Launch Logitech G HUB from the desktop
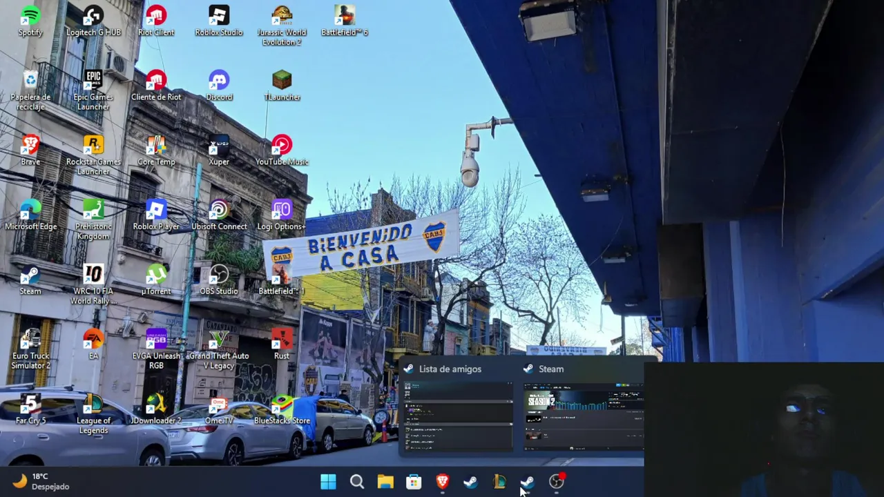Screen dimensions: 884x497 (x=93, y=21)
